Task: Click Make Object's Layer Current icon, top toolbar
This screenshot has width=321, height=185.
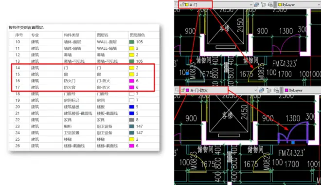Action: pyautogui.click(x=264, y=4)
